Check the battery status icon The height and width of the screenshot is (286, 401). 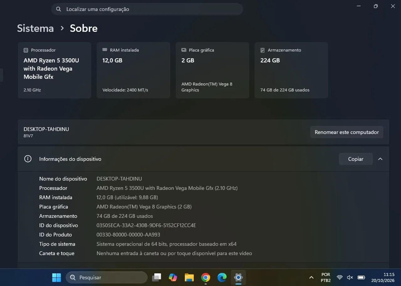point(361,278)
